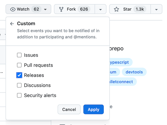Click the star icon to star repository
This screenshot has height=125, width=167.
116,9
